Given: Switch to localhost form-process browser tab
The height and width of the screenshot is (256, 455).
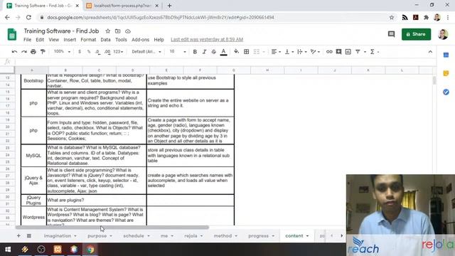Looking at the screenshot, I should [122, 6].
